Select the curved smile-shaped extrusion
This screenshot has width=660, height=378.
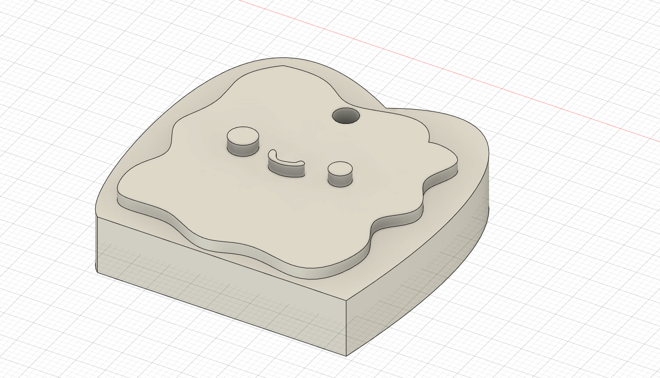(x=286, y=165)
